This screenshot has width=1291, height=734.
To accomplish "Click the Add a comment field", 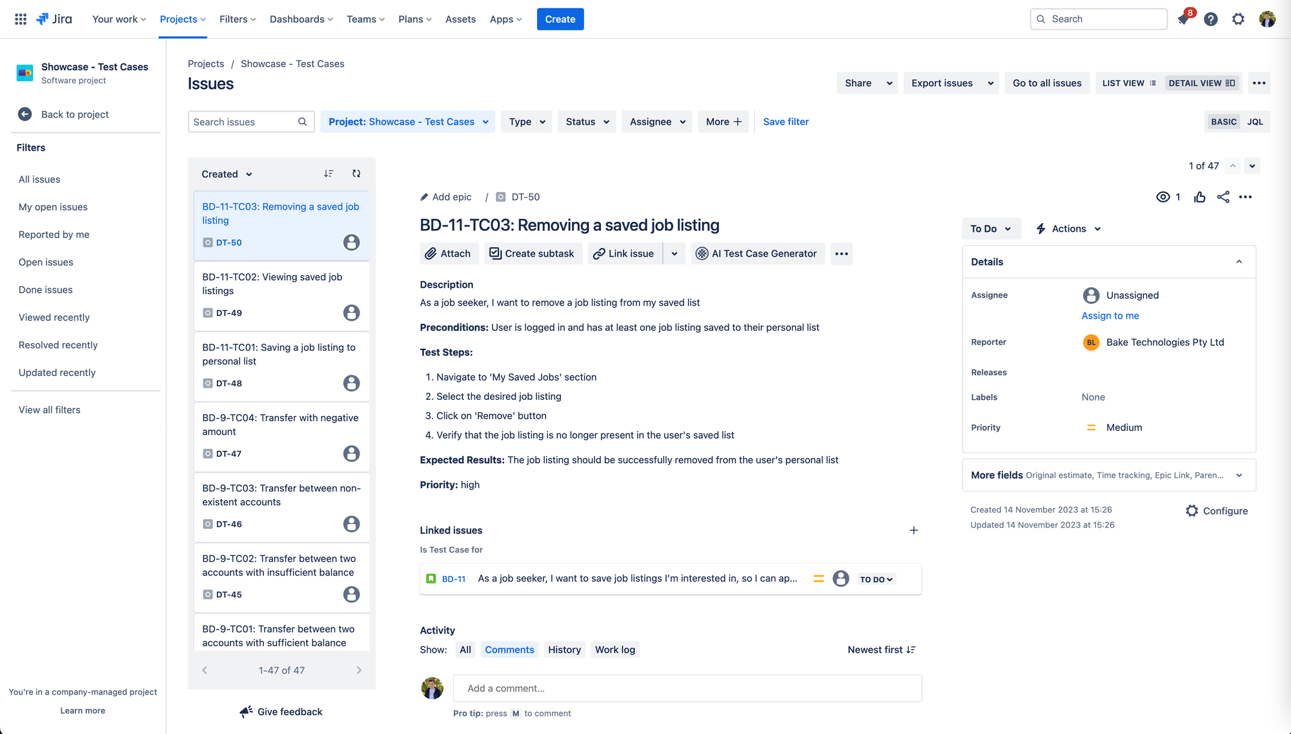I will [687, 688].
